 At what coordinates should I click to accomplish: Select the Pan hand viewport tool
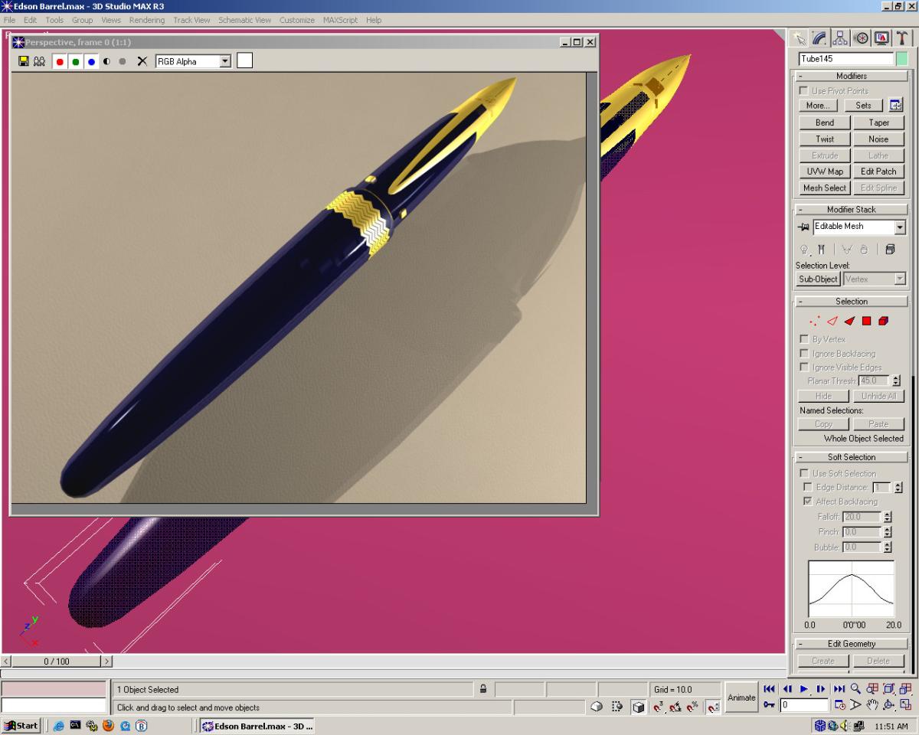[872, 704]
